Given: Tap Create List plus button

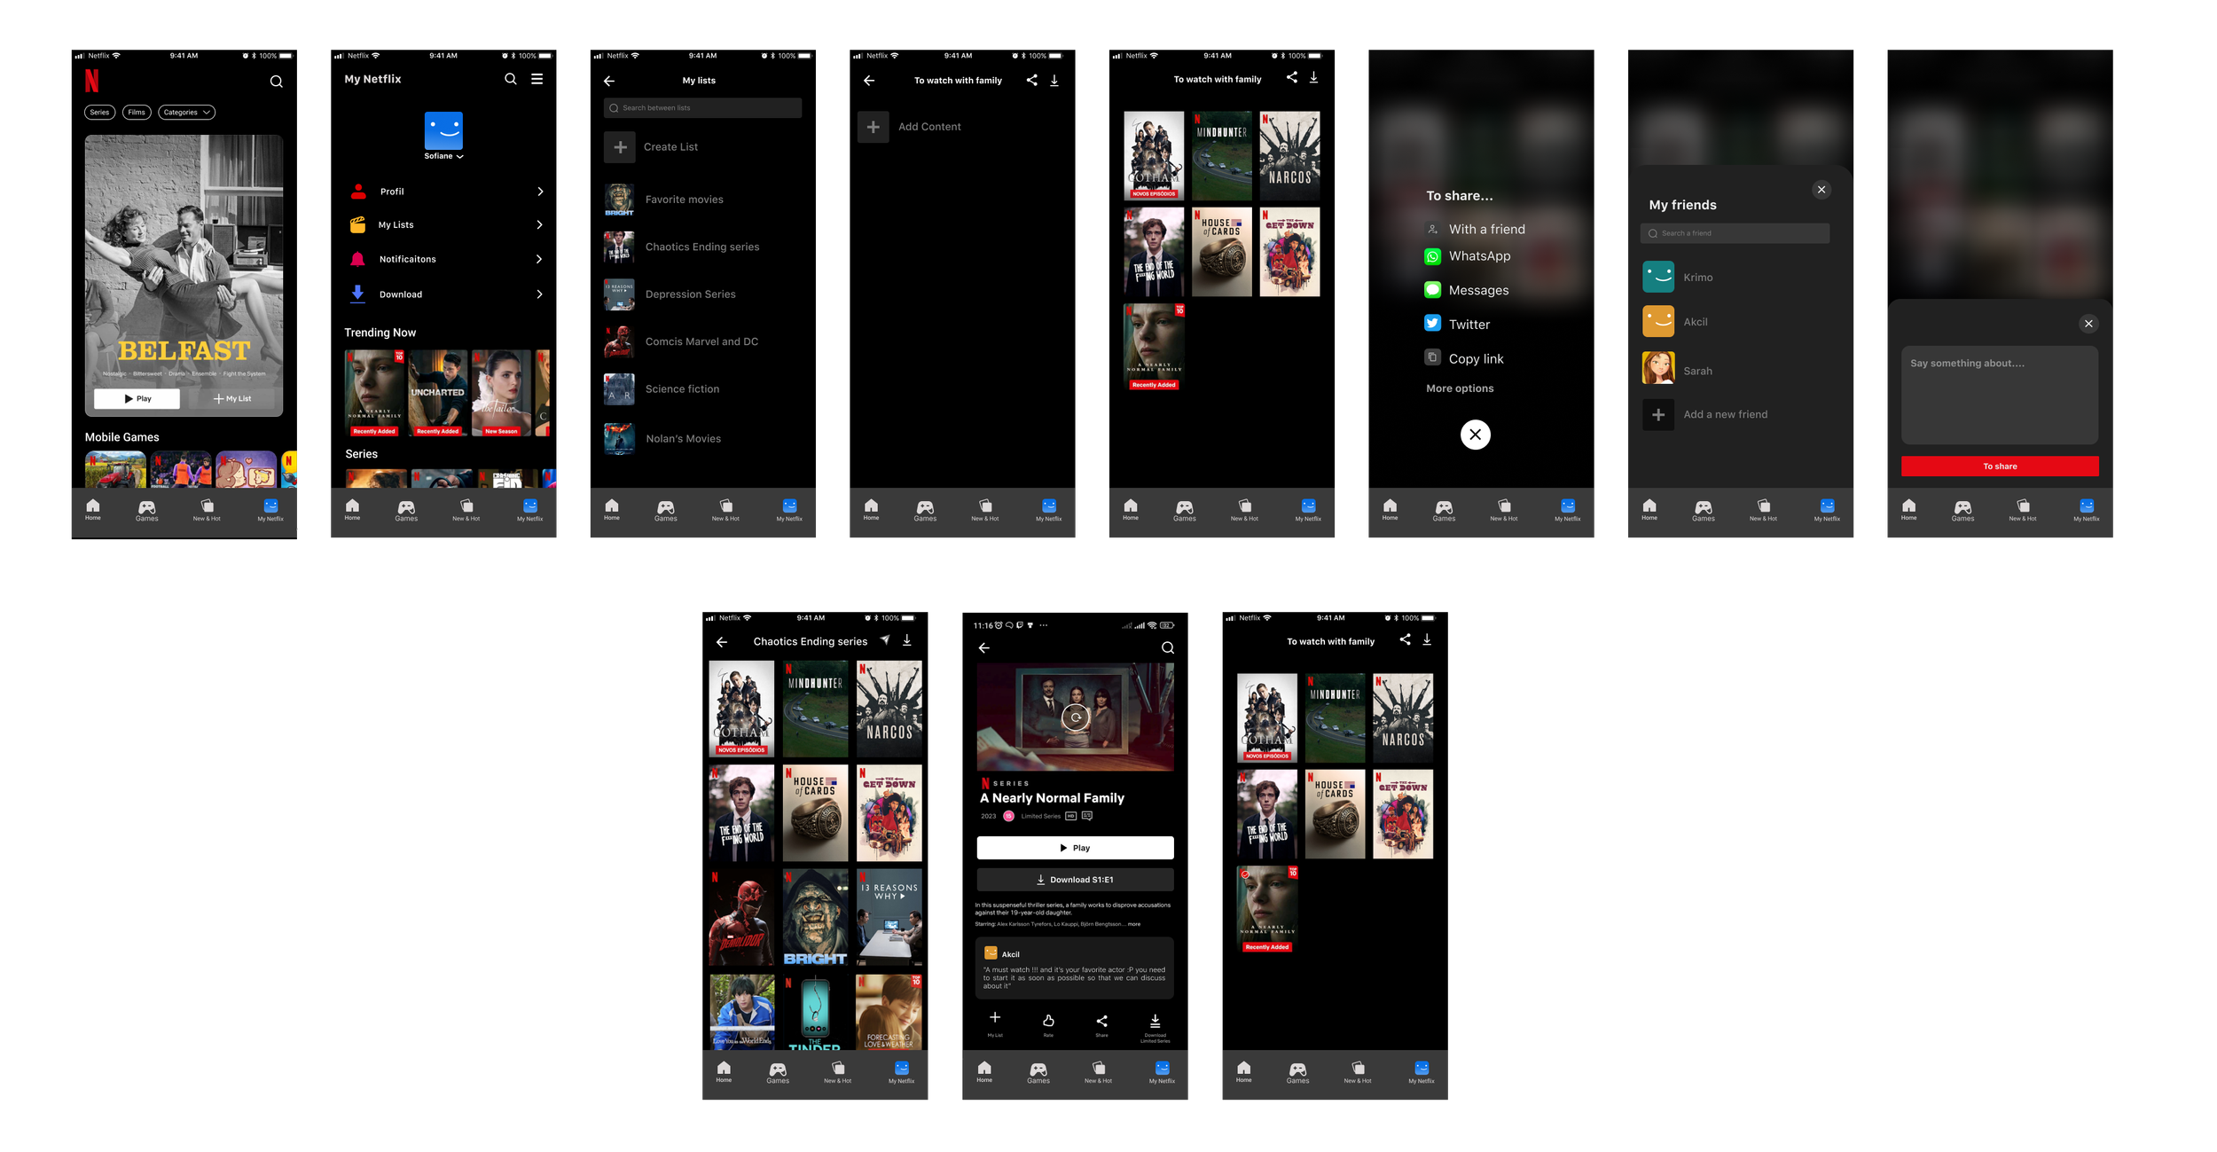Looking at the screenshot, I should pos(620,147).
